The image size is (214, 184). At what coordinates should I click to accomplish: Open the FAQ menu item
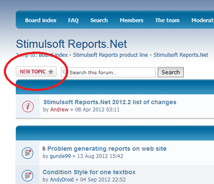(73, 20)
